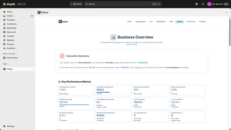The image size is (231, 130).
Task: Open Analytics bar chart icon
Action: coord(4,48)
